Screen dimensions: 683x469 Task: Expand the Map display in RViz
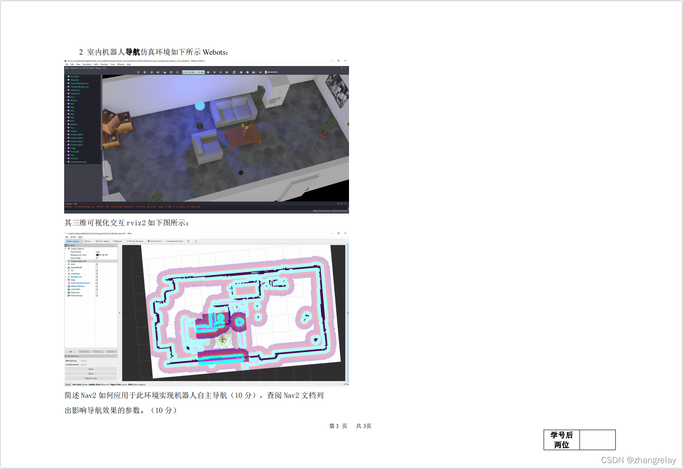pos(66,280)
